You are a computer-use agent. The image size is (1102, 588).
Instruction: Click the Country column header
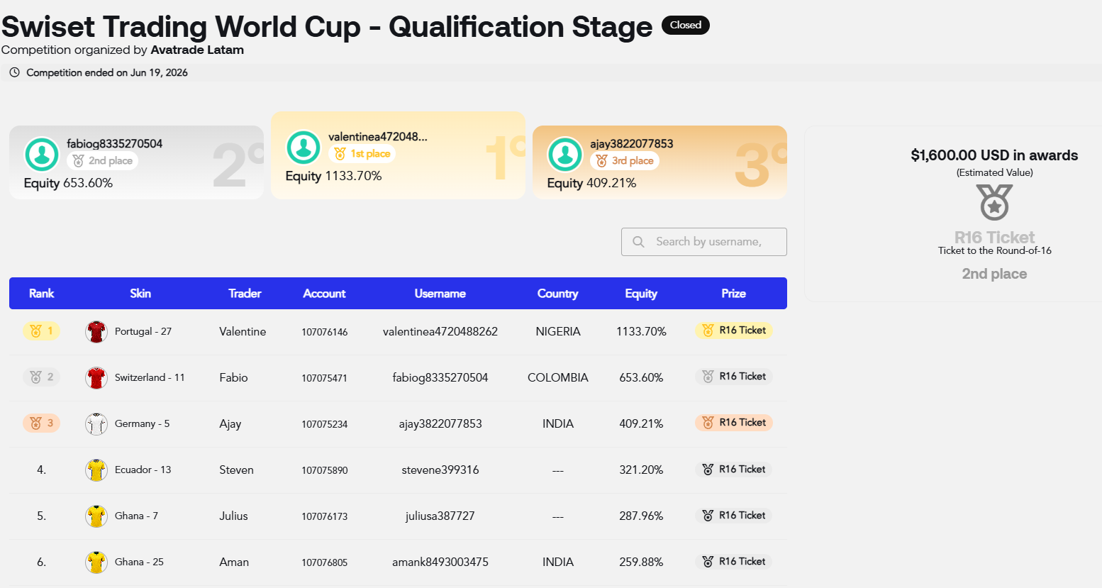click(x=558, y=294)
